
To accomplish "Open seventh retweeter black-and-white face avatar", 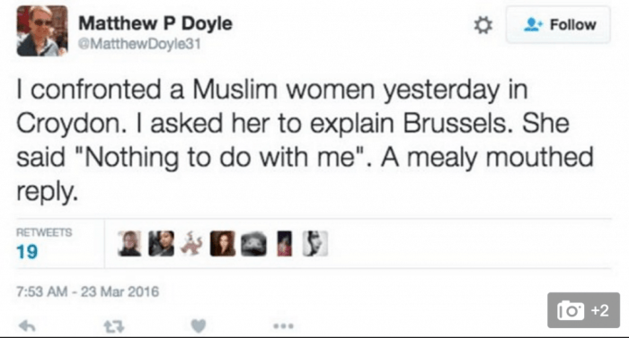I will 314,244.
